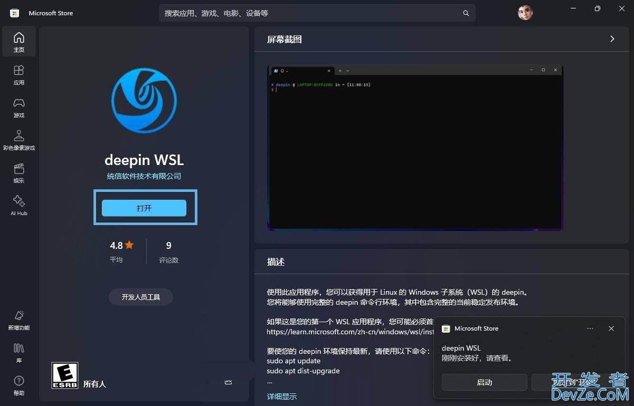
Task: Click 刚刚安装好，请查看 notification text
Action: pos(477,358)
